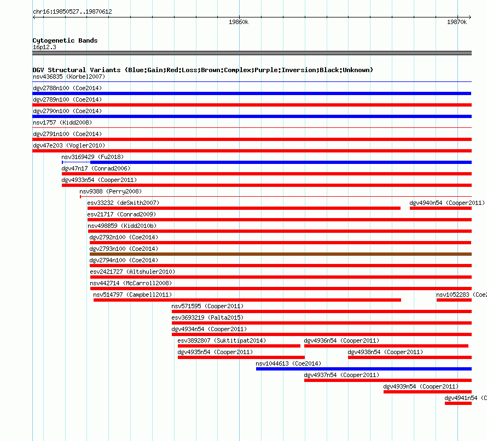
Task: Click the nsv1052283 variant label
Action: (461, 295)
